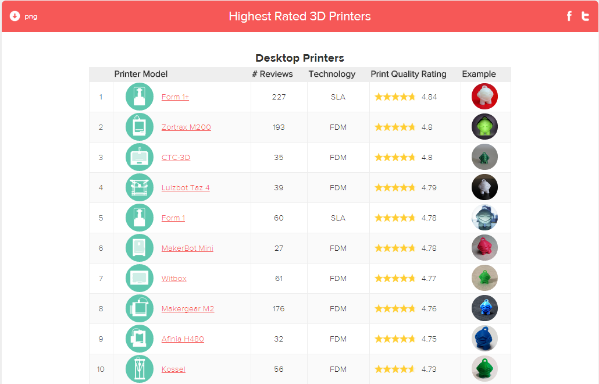Screen dimensions: 599x384
Task: Click the png download icon
Action: pyautogui.click(x=15, y=16)
